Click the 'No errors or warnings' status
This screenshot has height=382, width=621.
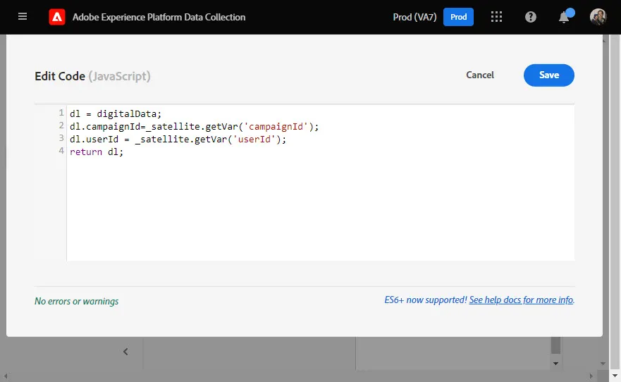click(76, 301)
